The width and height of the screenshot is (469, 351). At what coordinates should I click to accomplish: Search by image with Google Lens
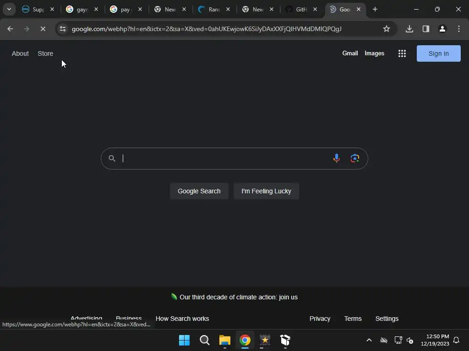(355, 158)
